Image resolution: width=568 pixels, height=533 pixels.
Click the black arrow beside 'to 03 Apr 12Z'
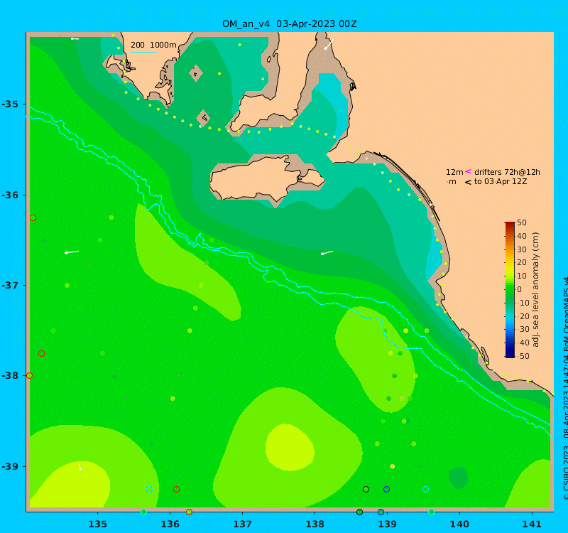point(468,182)
